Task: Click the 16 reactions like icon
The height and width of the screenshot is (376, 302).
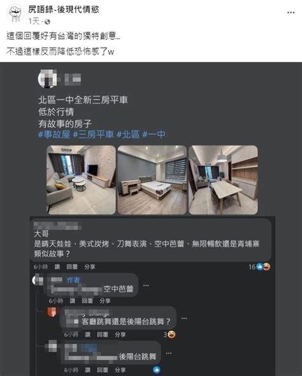Action: click(x=259, y=267)
